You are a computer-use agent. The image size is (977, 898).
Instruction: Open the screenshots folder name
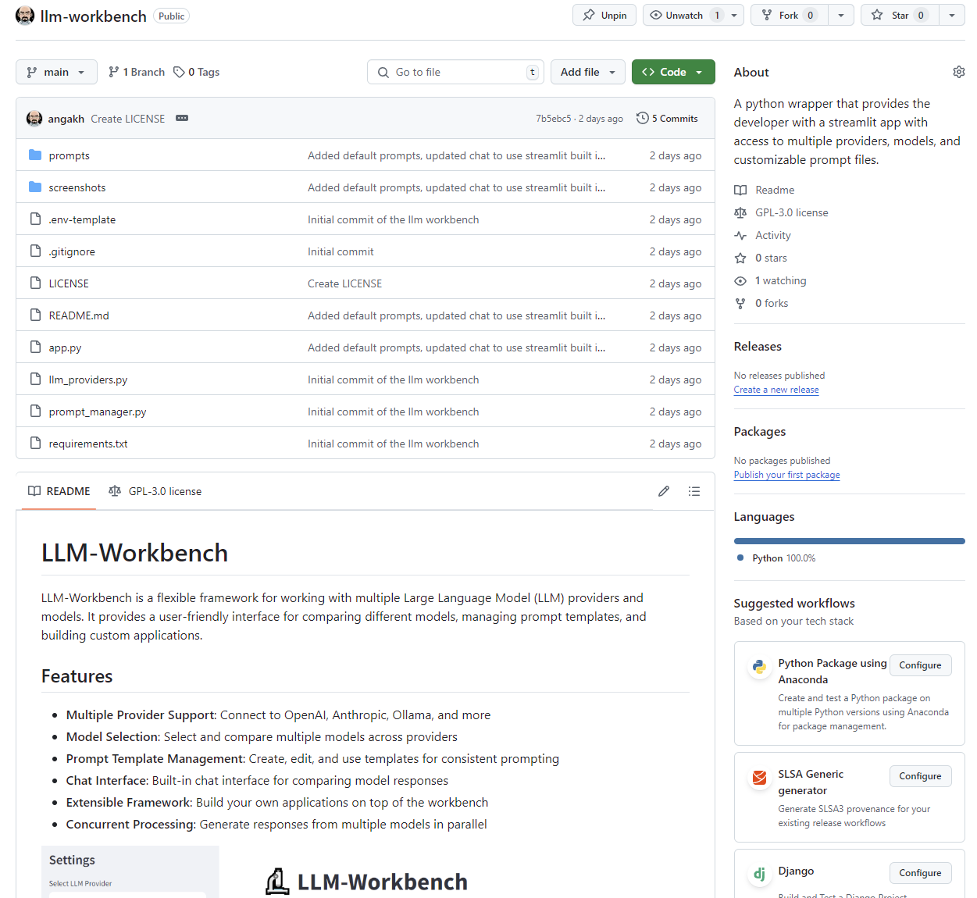pyautogui.click(x=77, y=187)
